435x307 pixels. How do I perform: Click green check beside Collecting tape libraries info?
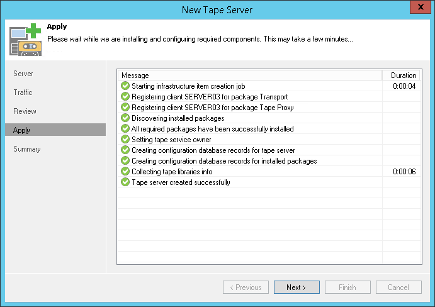pos(125,172)
